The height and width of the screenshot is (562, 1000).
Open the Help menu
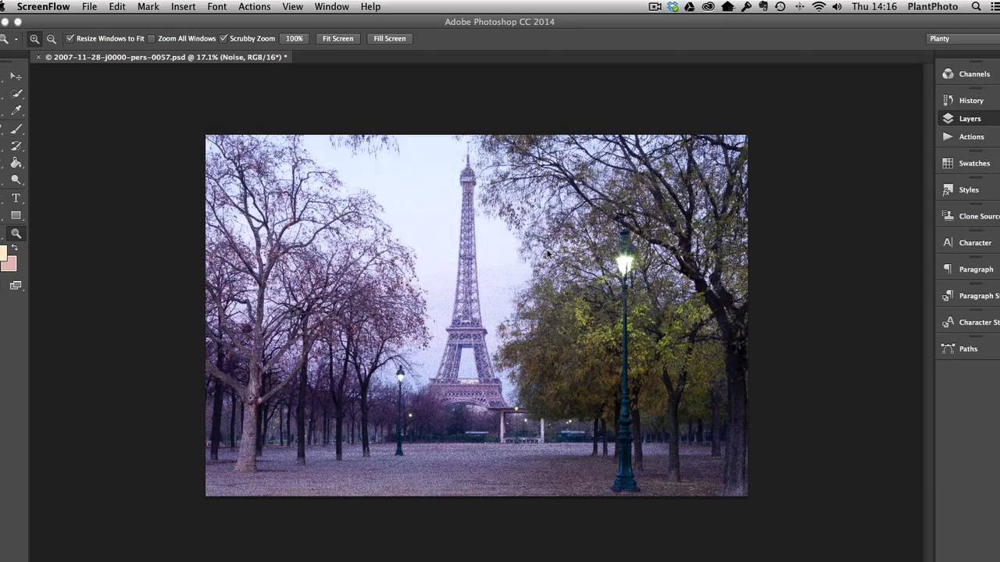371,6
